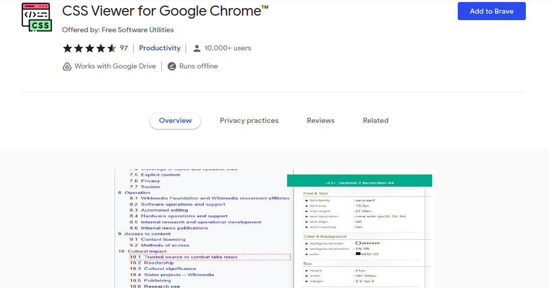
Task: Click '10.3 Cultural significance' entry
Action: [163, 268]
